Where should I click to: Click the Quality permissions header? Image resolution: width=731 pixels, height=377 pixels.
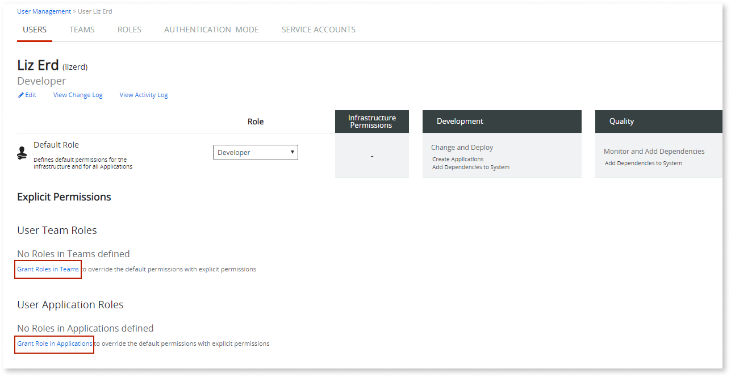tap(621, 121)
